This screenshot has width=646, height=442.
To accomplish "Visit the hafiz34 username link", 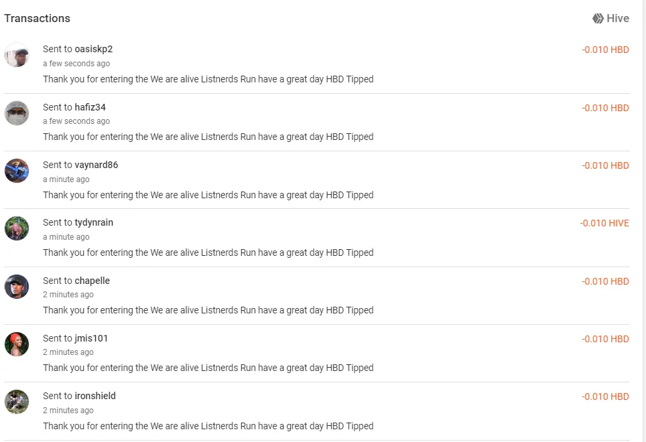I will (90, 107).
